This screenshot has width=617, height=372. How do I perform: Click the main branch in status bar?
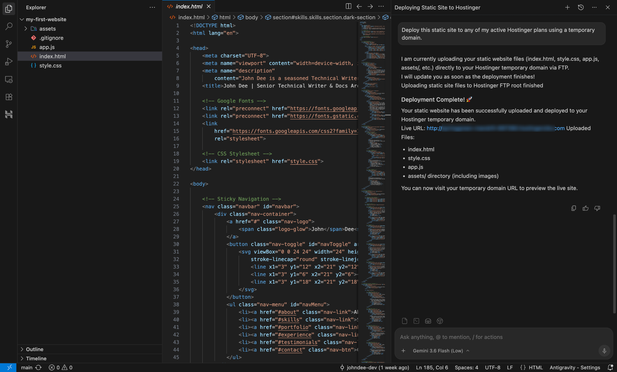[27, 367]
